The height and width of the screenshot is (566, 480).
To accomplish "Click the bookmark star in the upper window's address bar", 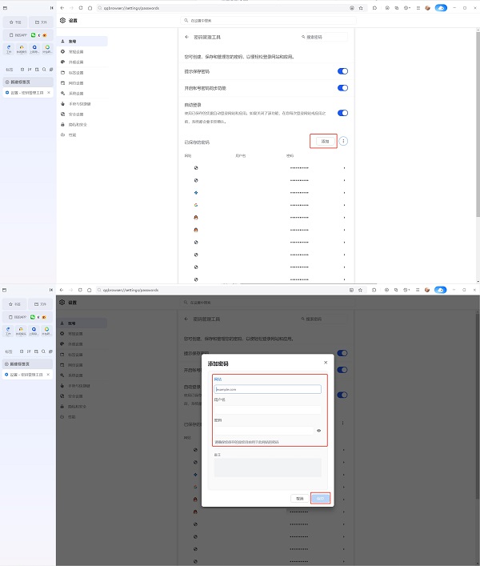I will tap(361, 8).
